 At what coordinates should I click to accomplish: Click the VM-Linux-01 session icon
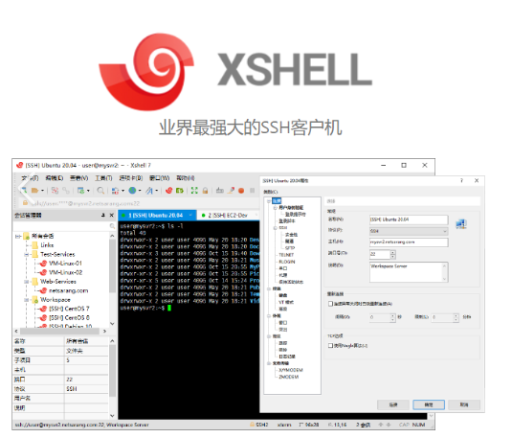coord(43,264)
